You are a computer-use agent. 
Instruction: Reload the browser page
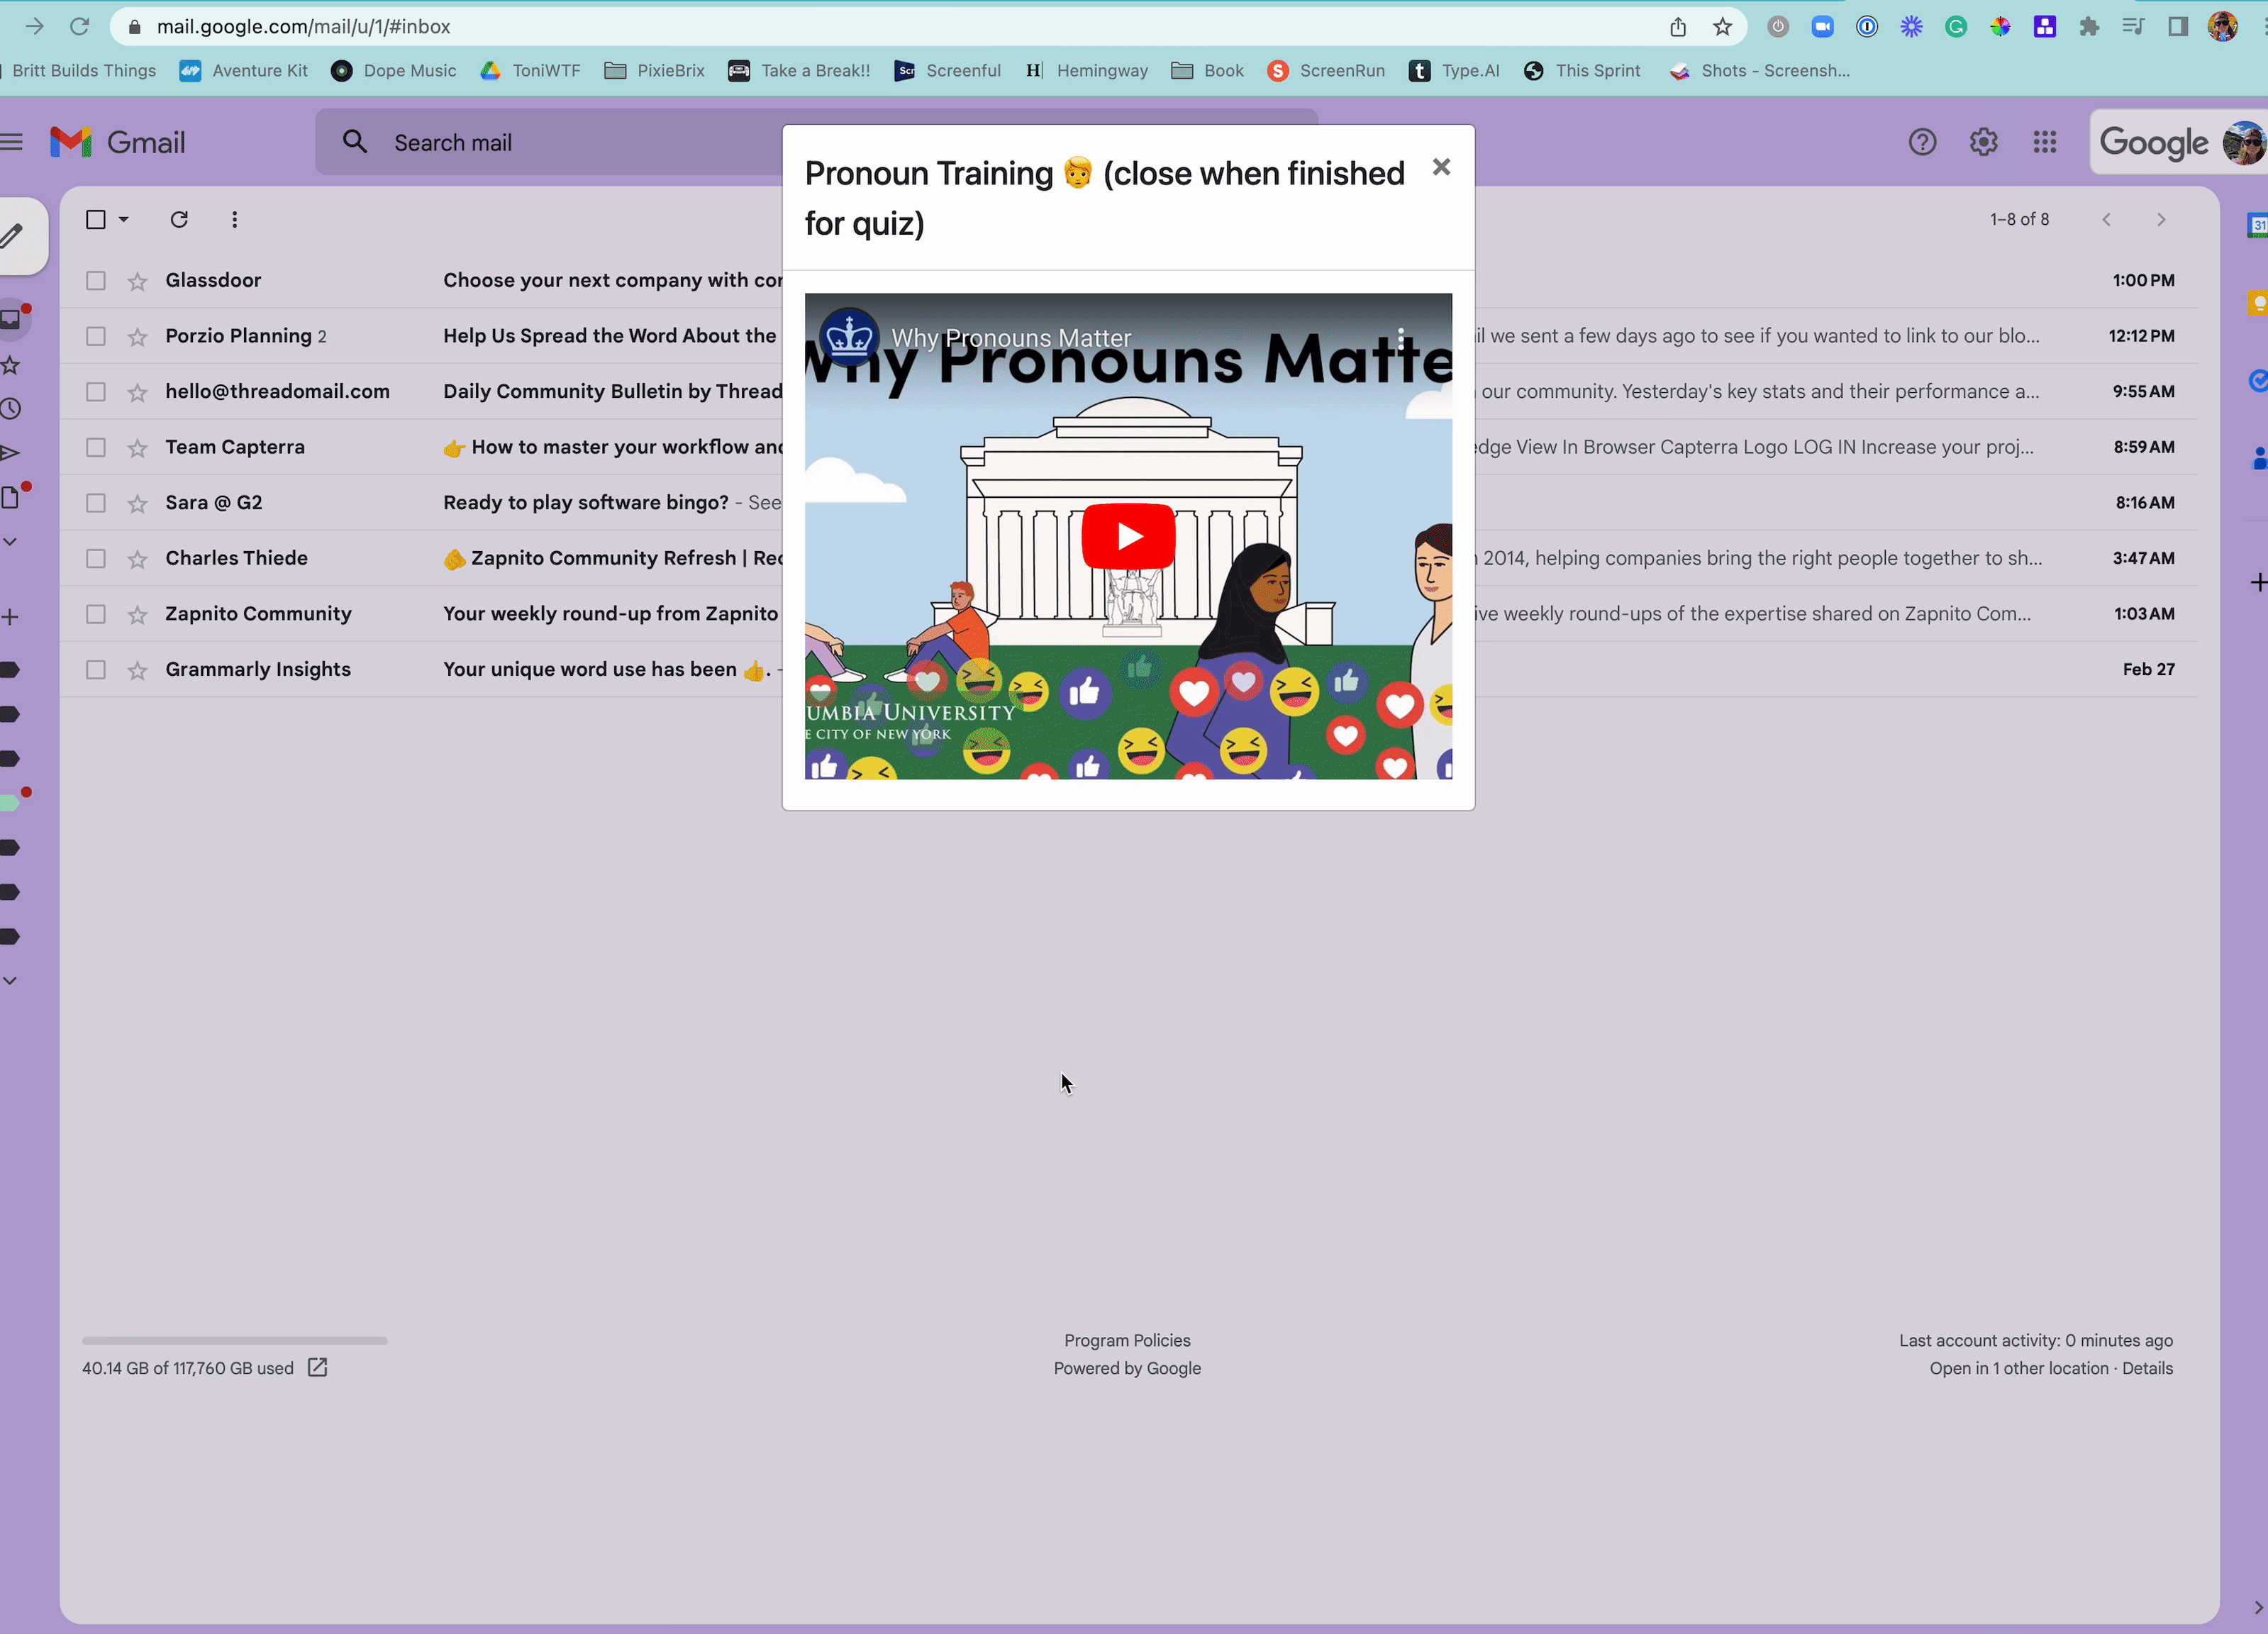coord(79,26)
